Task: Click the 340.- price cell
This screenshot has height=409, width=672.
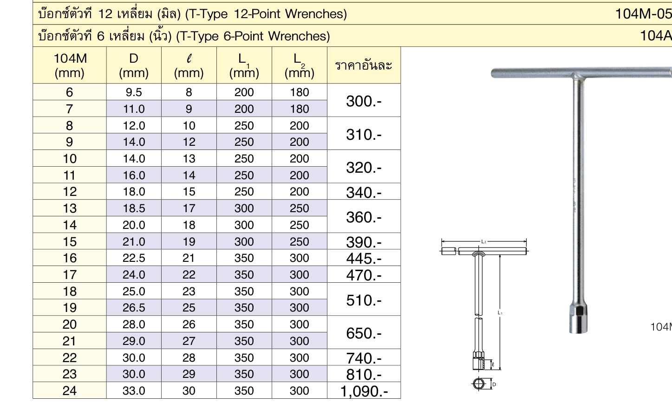Action: click(x=364, y=192)
